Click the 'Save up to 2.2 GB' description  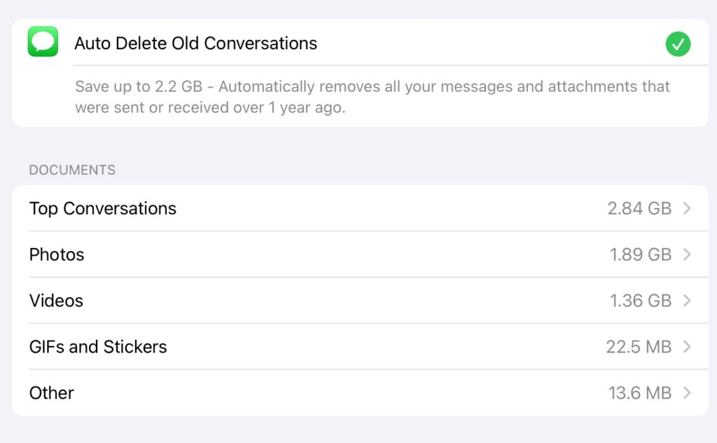pyautogui.click(x=372, y=97)
